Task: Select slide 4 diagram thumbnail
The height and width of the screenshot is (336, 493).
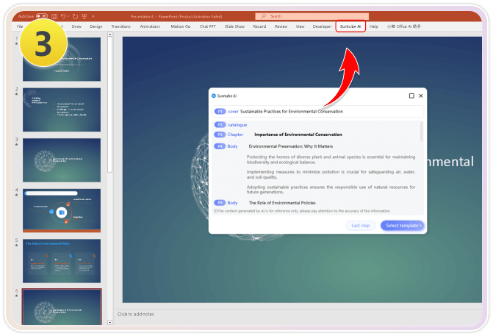Action: coord(62,210)
